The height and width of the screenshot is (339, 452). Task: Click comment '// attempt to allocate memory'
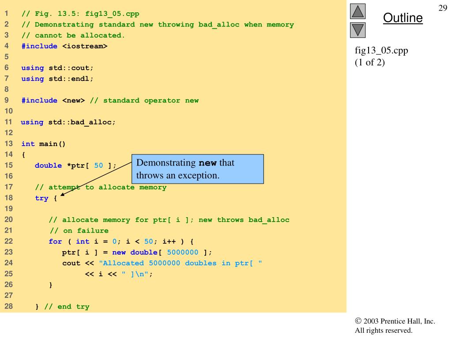(101, 187)
